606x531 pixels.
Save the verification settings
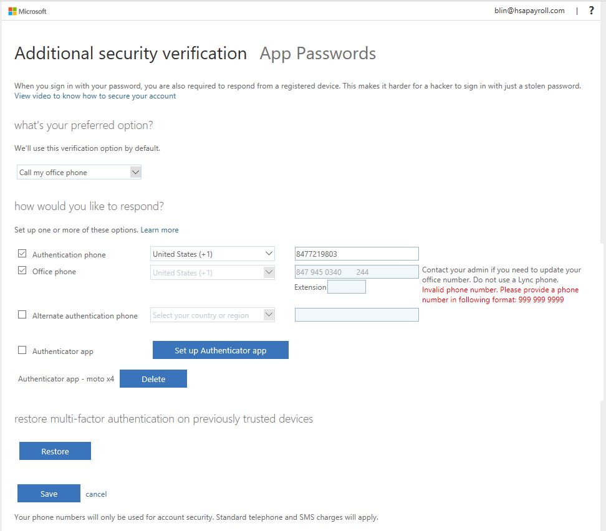pos(49,494)
